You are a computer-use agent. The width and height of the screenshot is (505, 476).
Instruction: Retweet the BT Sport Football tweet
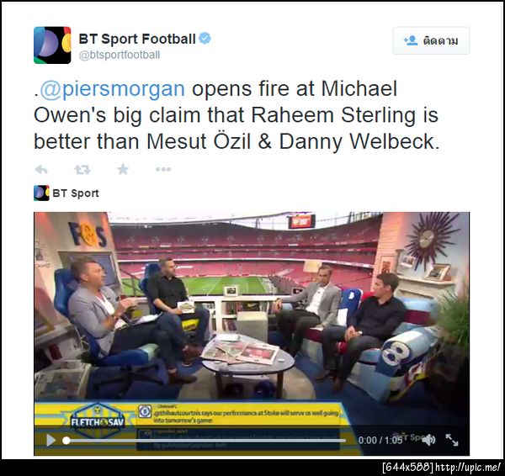(x=82, y=169)
